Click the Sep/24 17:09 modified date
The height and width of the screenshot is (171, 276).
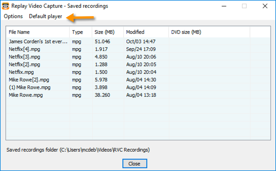click(x=141, y=49)
